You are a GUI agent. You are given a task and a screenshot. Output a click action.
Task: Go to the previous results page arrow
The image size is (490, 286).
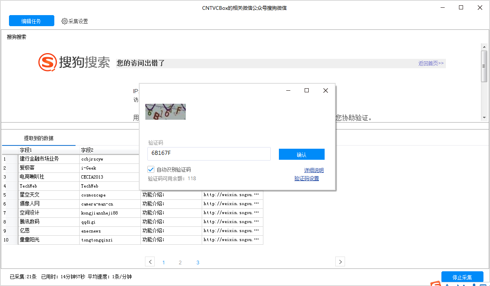point(150,261)
